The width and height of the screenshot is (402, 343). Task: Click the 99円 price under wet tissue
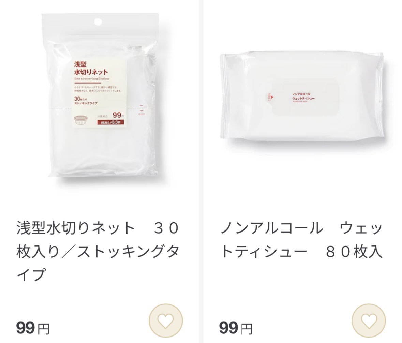tap(236, 328)
